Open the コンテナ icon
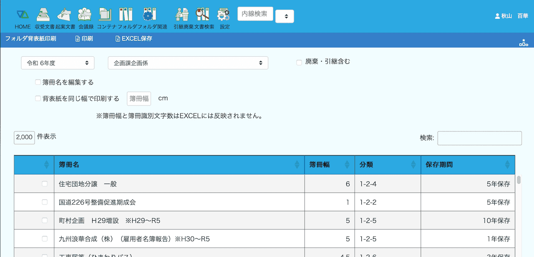Viewport: 534px width, 257px height. click(105, 15)
